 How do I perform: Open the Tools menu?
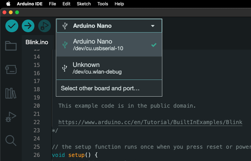click(x=103, y=4)
